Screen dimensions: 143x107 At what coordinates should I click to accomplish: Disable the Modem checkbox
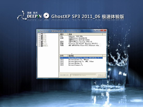pos(42,44)
